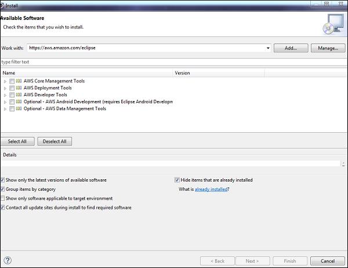Open the help question mark icon

pyautogui.click(x=8, y=260)
